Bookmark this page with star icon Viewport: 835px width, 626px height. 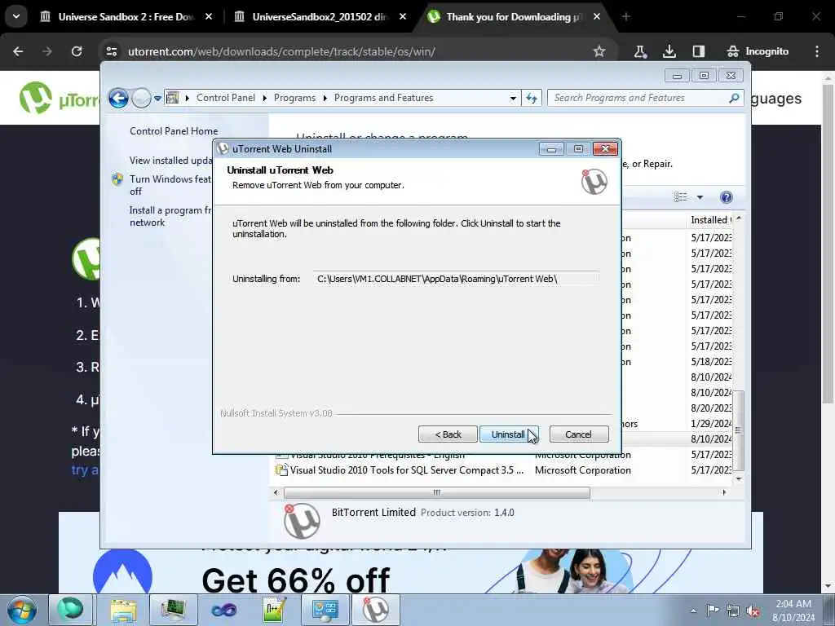[x=599, y=51]
